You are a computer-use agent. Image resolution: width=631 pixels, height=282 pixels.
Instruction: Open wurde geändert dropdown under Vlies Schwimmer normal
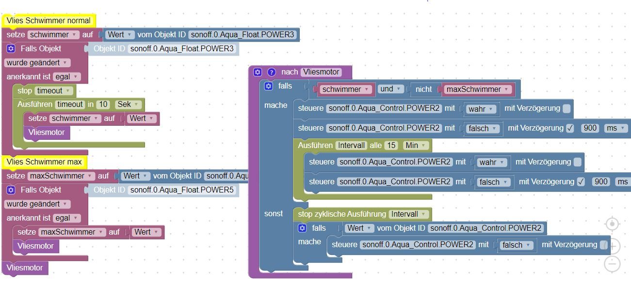[37, 63]
